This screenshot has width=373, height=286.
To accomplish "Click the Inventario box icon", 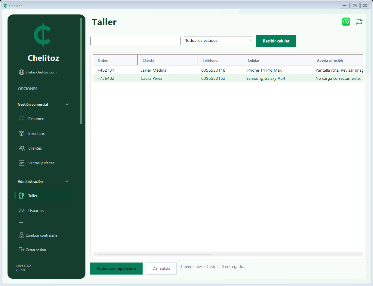I will [21, 133].
